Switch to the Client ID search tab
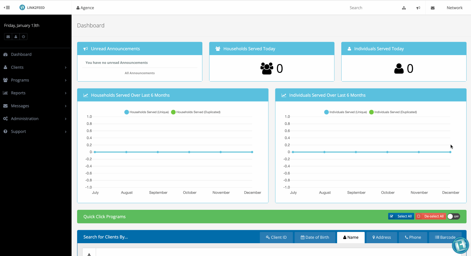This screenshot has height=256, width=471. coord(276,237)
